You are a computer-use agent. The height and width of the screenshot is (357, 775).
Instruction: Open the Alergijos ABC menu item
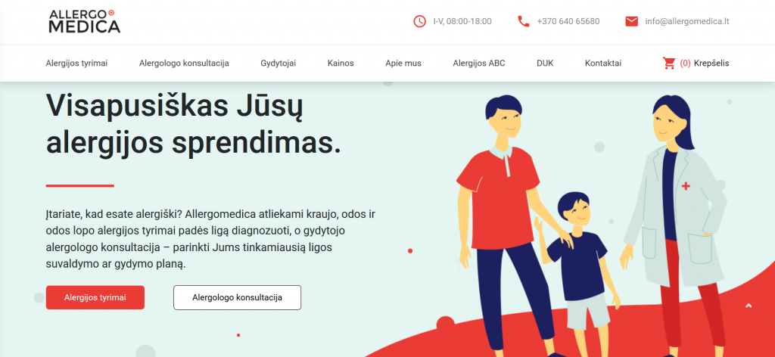click(x=479, y=64)
